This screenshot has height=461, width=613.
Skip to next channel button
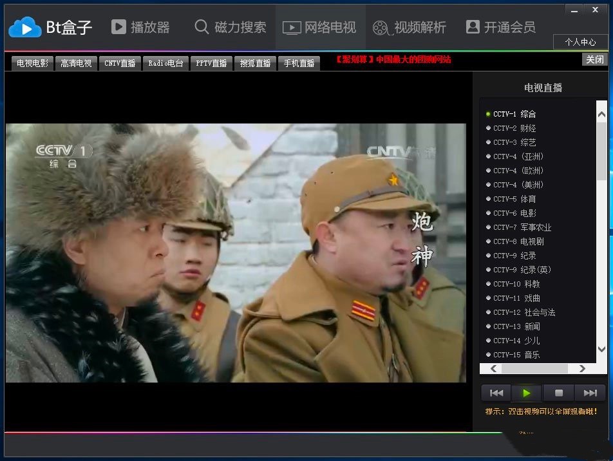point(590,393)
